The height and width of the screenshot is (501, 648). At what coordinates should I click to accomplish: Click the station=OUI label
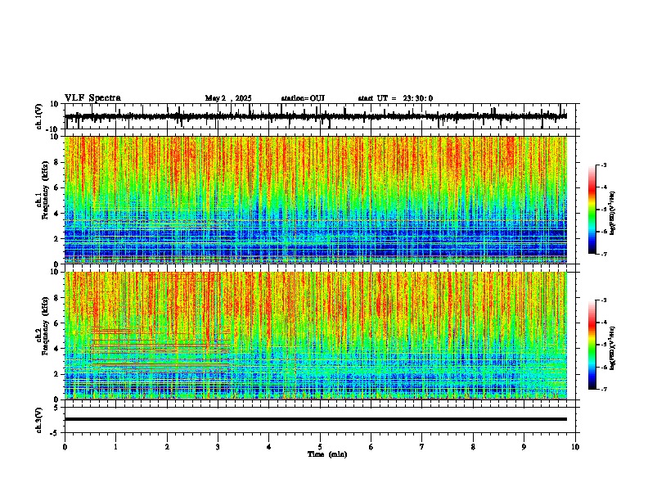pyautogui.click(x=303, y=98)
